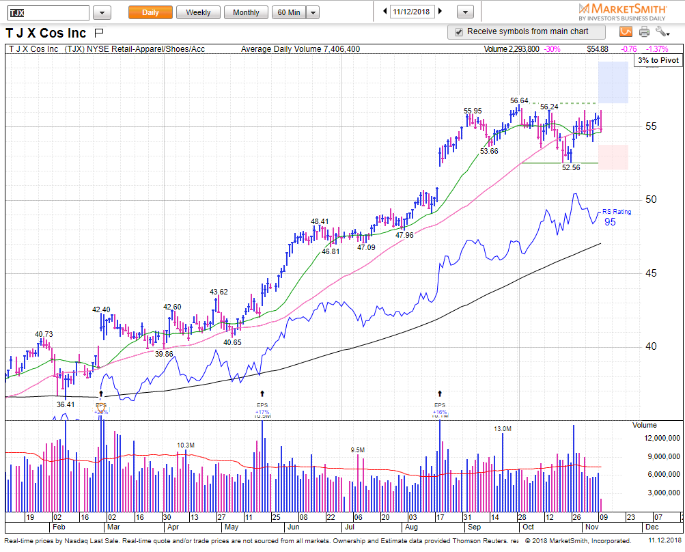Viewport: 685px width, 552px height.
Task: Click the TJX symbol input field
Action: click(48, 13)
